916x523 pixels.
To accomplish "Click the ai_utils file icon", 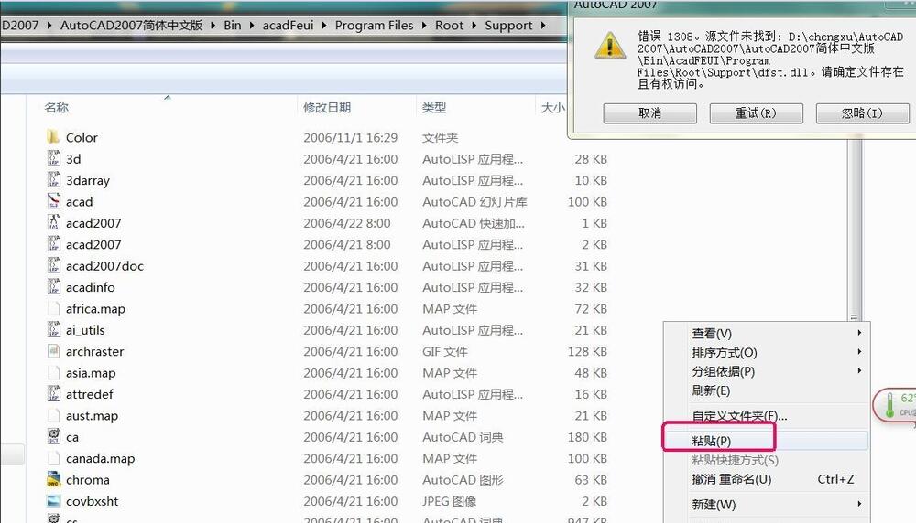I will point(54,329).
